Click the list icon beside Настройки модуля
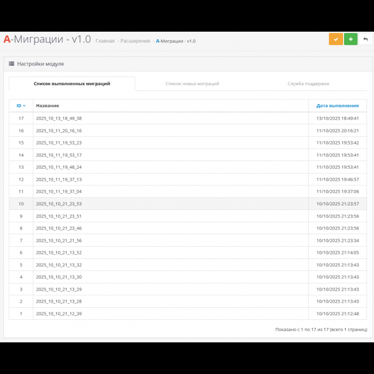Image resolution: width=374 pixels, height=374 pixels. tap(12, 64)
